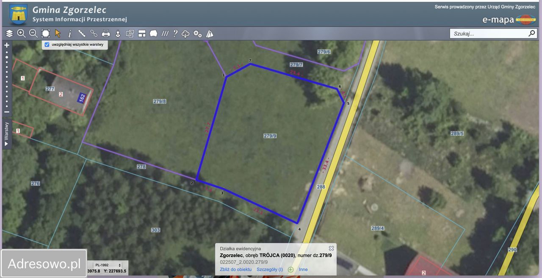The height and width of the screenshot is (278, 542).
Task: Click parcel label 279/7 on map
Action: click(296, 64)
